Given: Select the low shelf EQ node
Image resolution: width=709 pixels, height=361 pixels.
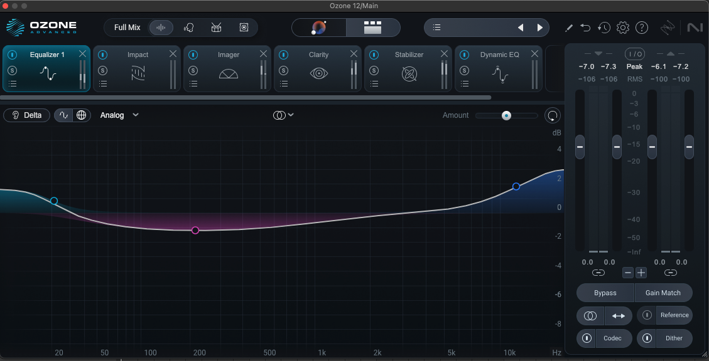Looking at the screenshot, I should coord(54,201).
